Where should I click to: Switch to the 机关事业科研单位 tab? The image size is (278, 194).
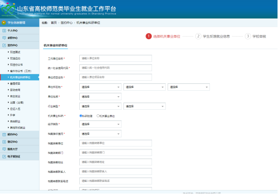(x=56, y=46)
